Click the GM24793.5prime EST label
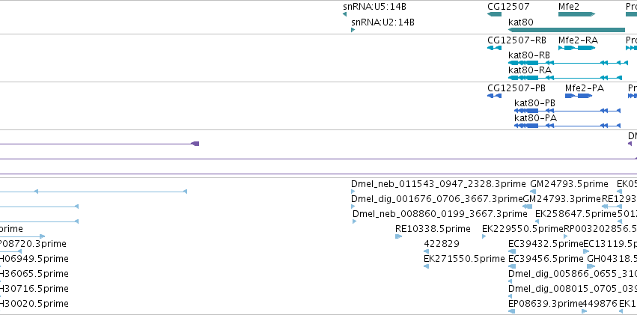 [569, 184]
